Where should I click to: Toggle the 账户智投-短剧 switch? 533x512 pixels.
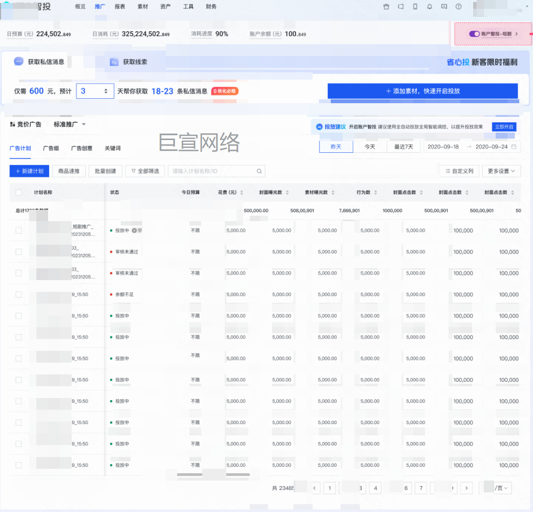click(x=474, y=34)
